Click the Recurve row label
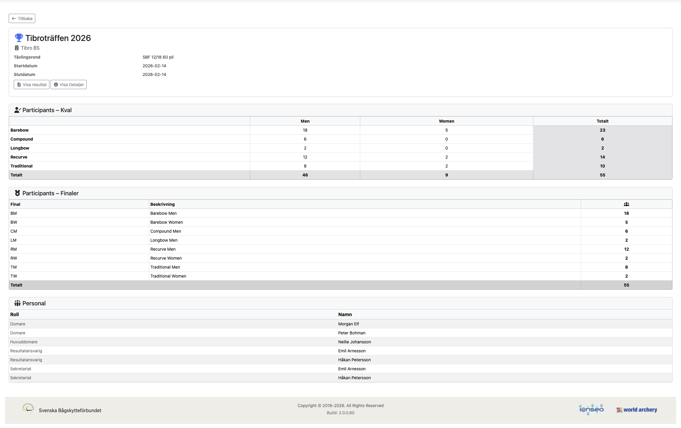The width and height of the screenshot is (681, 428). [19, 157]
